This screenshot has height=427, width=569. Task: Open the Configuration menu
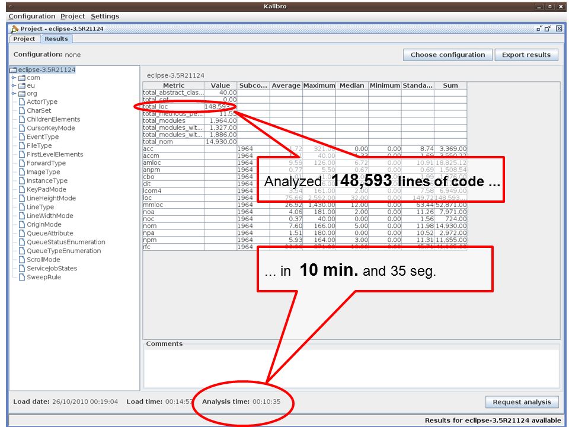32,17
